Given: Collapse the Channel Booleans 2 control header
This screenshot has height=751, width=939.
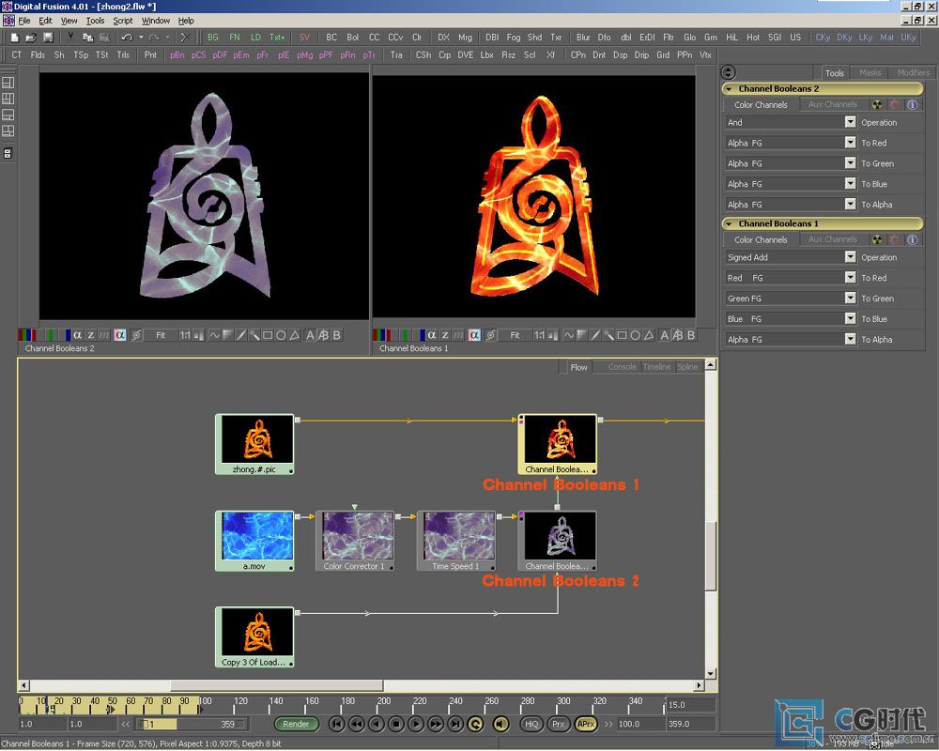Looking at the screenshot, I should tap(729, 88).
